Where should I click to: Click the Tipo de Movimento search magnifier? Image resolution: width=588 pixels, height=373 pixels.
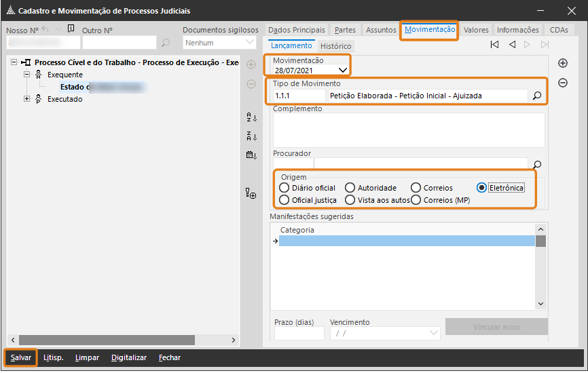tap(537, 96)
